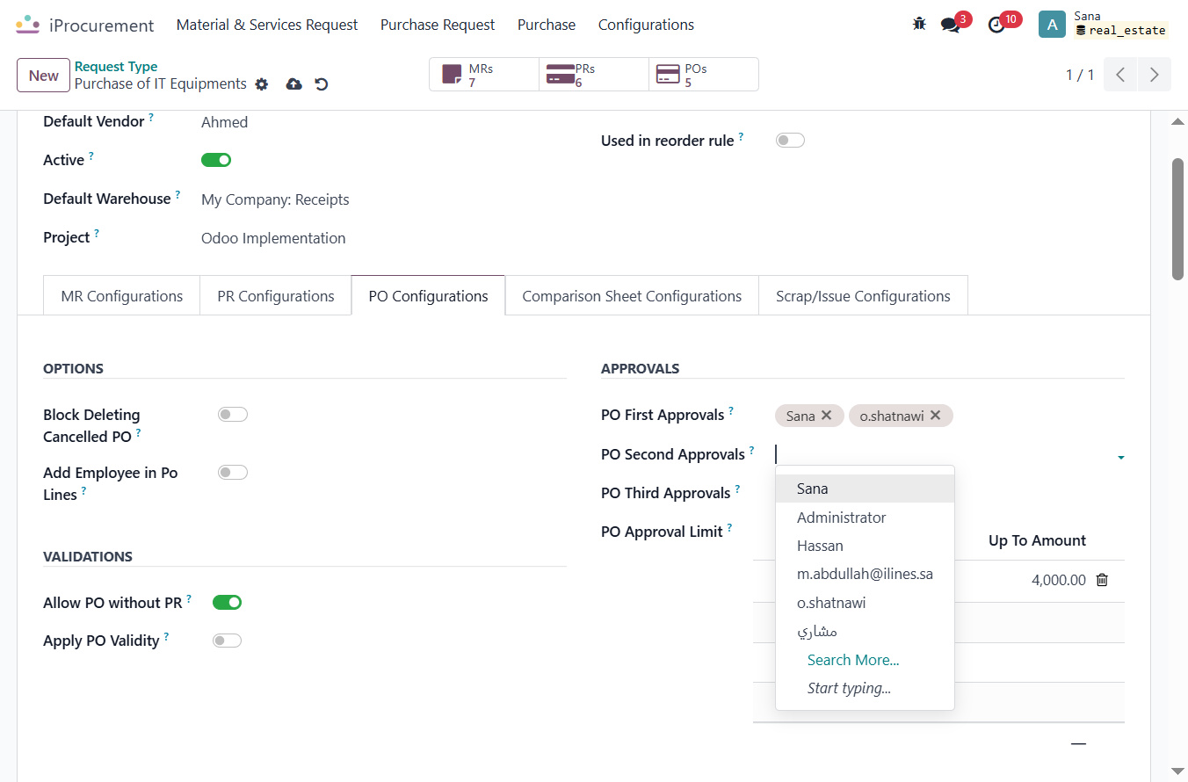This screenshot has width=1188, height=782.
Task: Open the POs smart button
Action: pos(704,75)
